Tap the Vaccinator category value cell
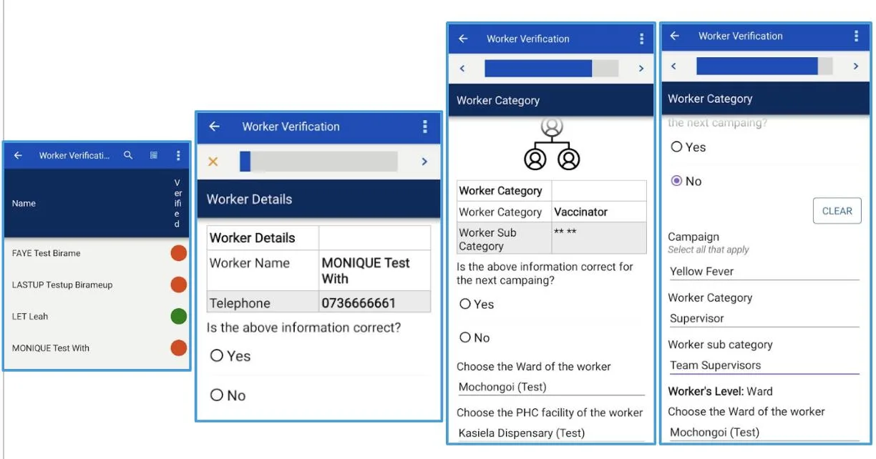 (598, 212)
